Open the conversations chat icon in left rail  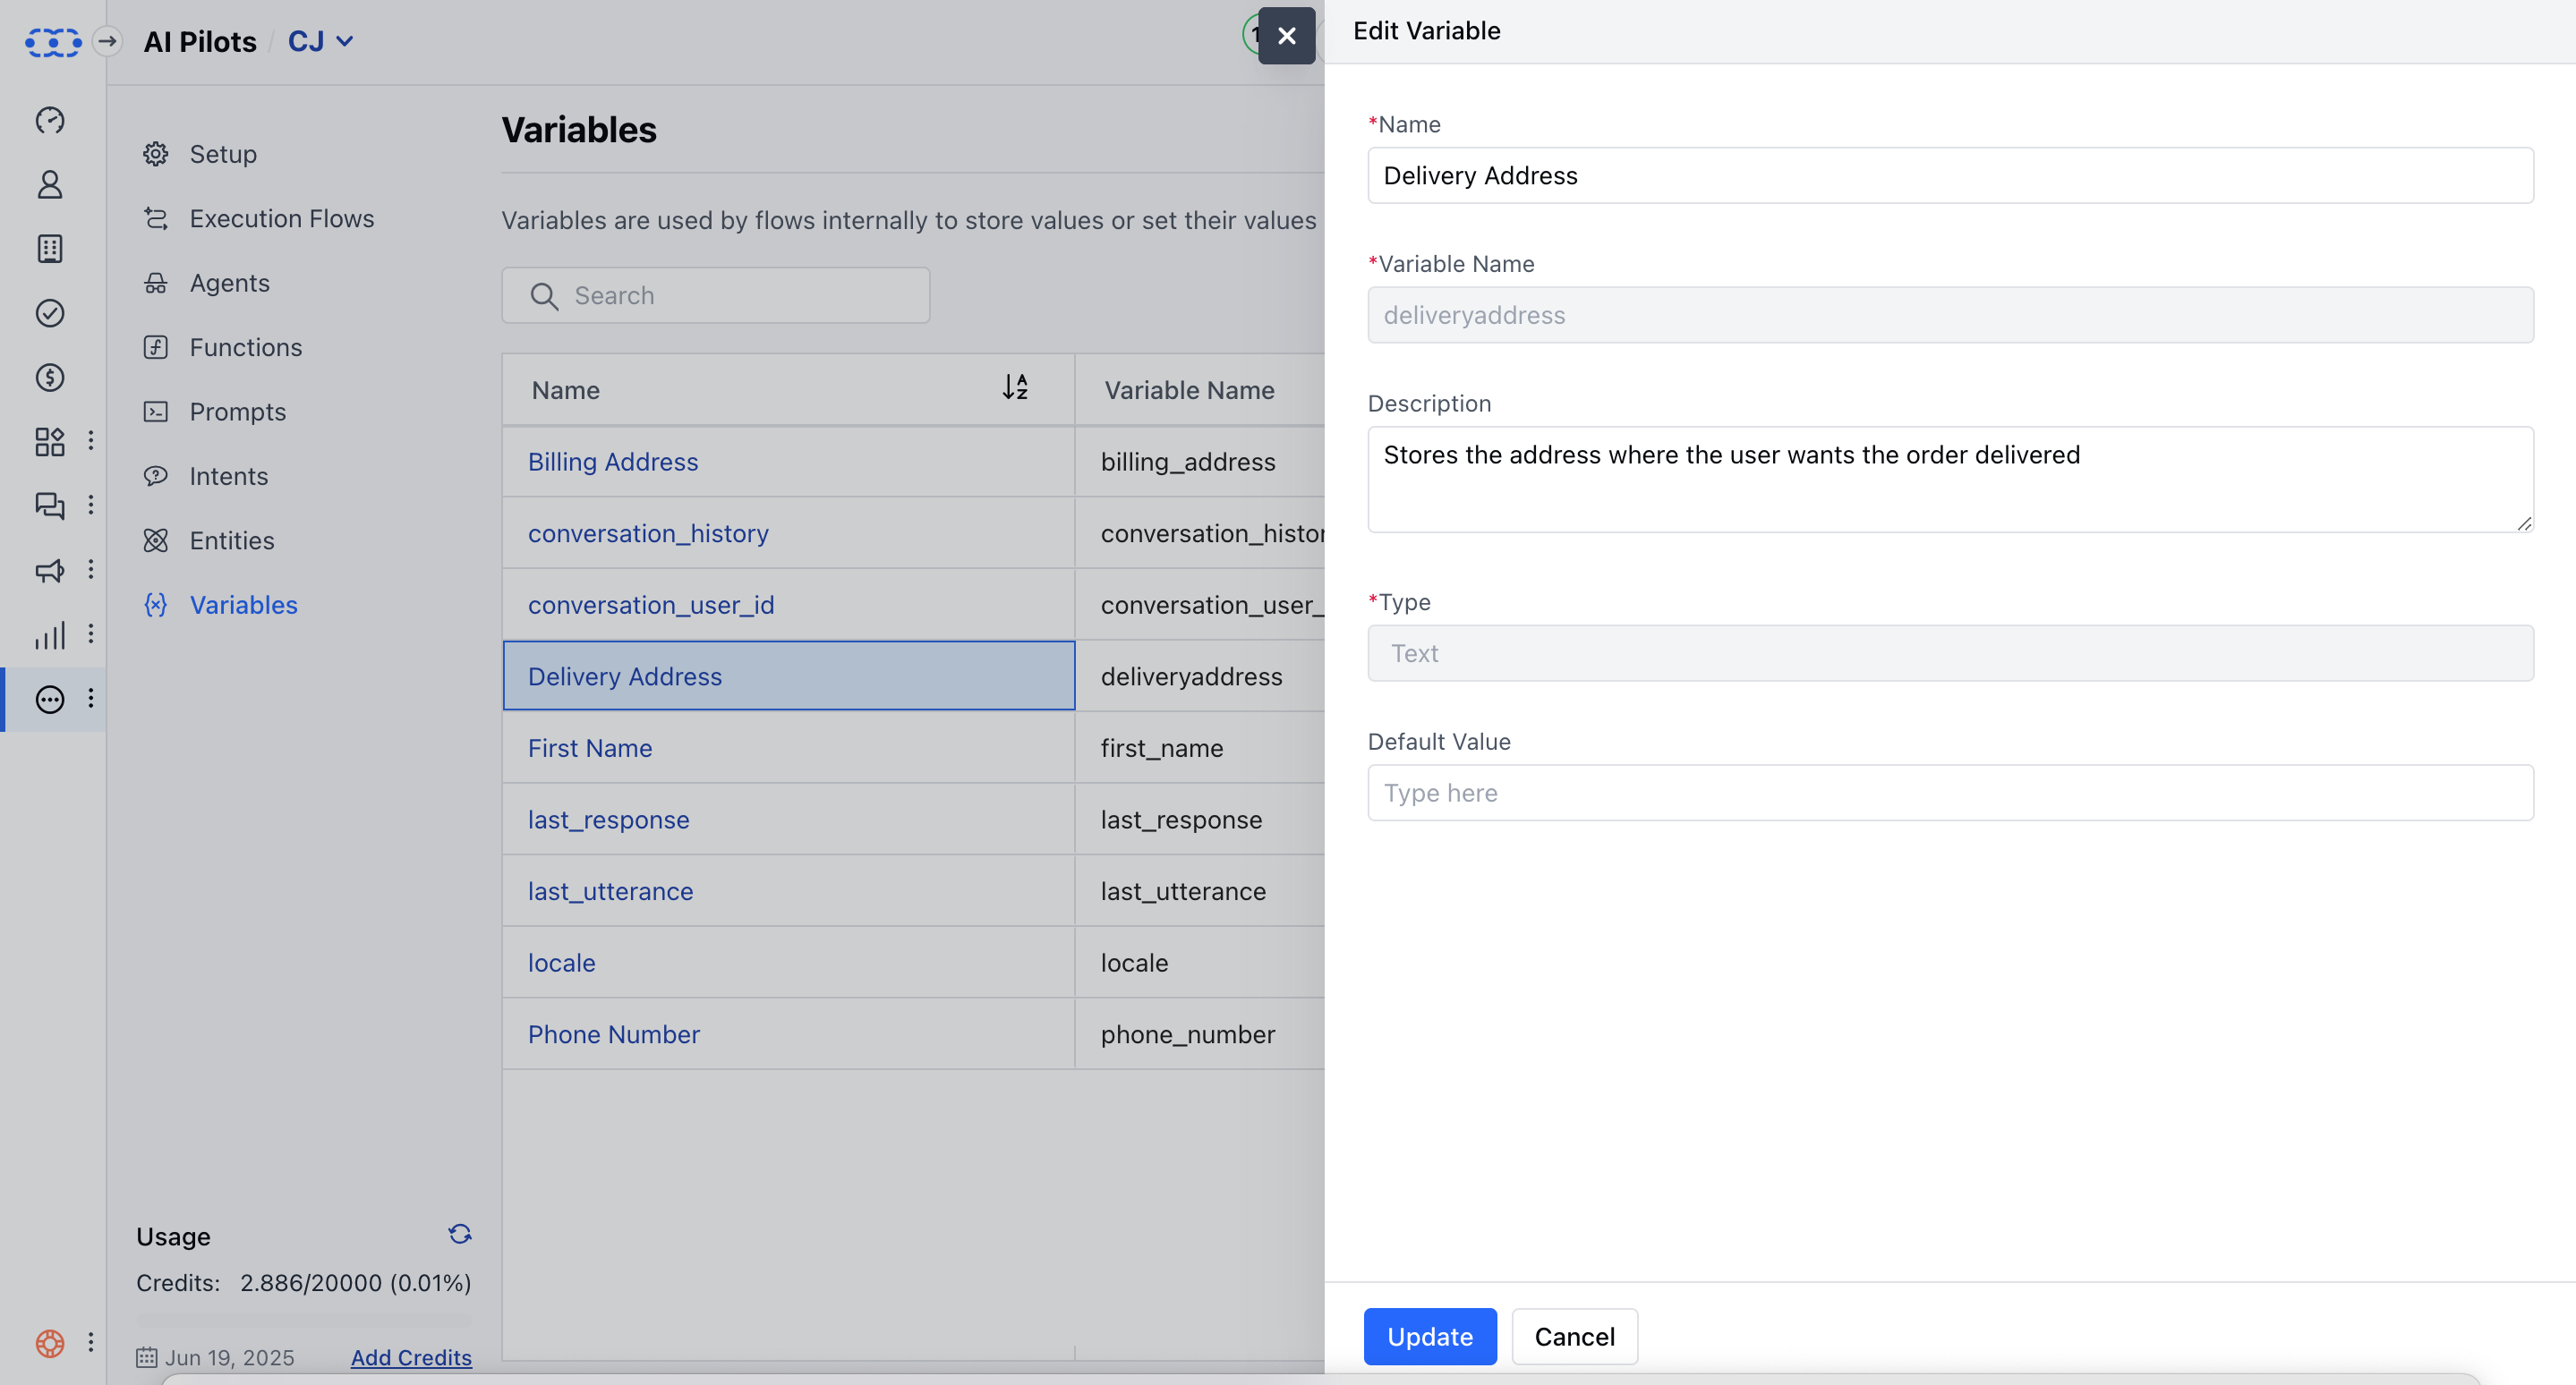click(50, 506)
